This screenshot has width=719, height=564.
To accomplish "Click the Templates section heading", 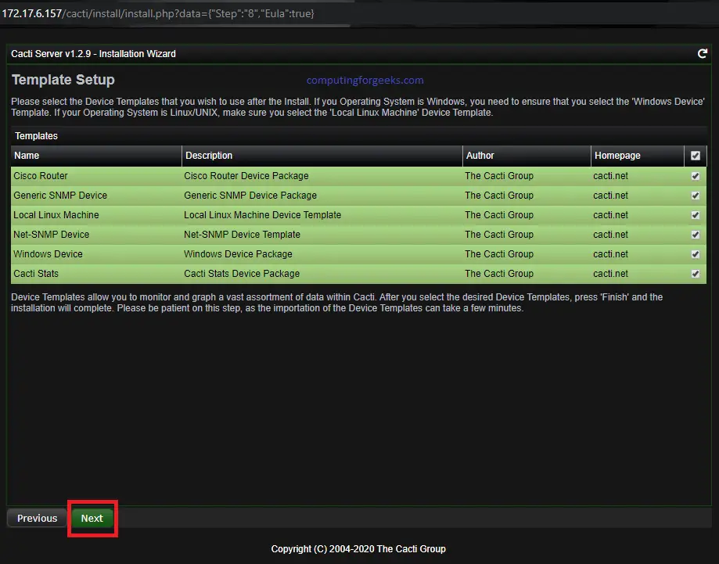I will 36,136.
